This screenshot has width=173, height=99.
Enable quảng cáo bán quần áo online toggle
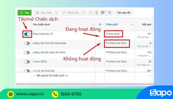point(27,53)
